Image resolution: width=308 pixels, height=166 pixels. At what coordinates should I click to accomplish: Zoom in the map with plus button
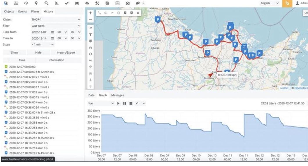pyautogui.click(x=90, y=13)
